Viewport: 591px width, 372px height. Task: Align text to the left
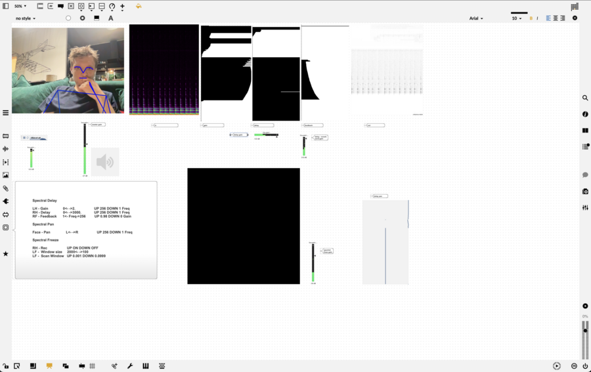point(548,18)
